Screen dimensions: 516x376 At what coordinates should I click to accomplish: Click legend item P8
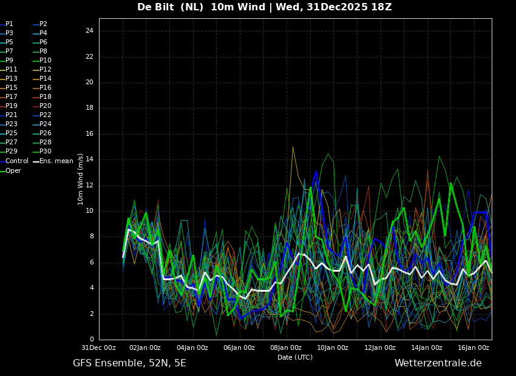tap(41, 52)
